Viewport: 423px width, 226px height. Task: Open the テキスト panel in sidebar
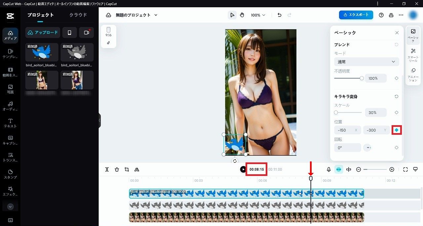[x=10, y=123]
